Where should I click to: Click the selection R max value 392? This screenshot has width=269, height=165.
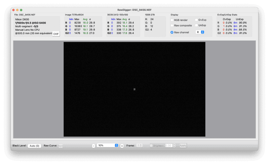point(119,23)
